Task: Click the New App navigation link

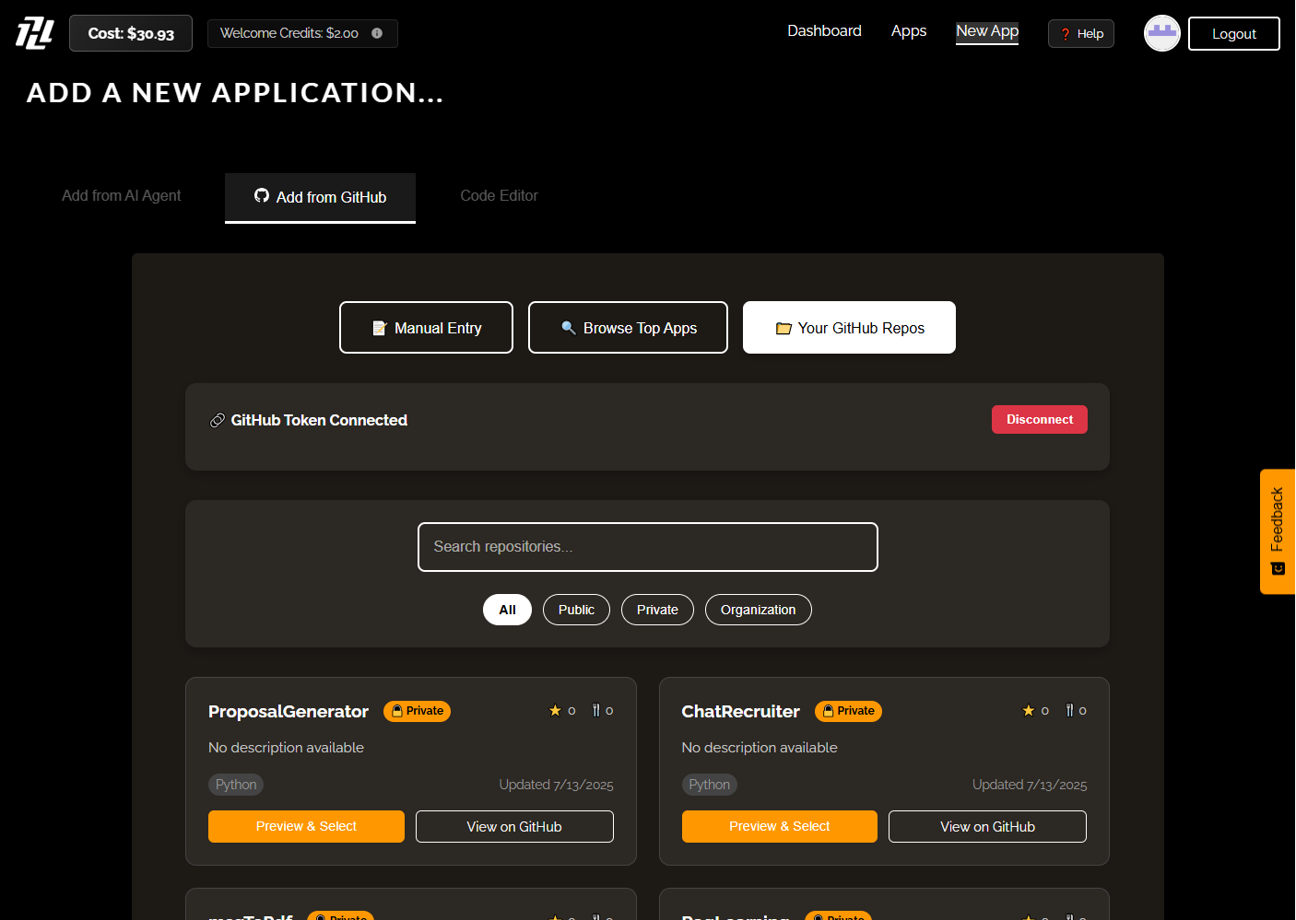Action: [x=987, y=30]
